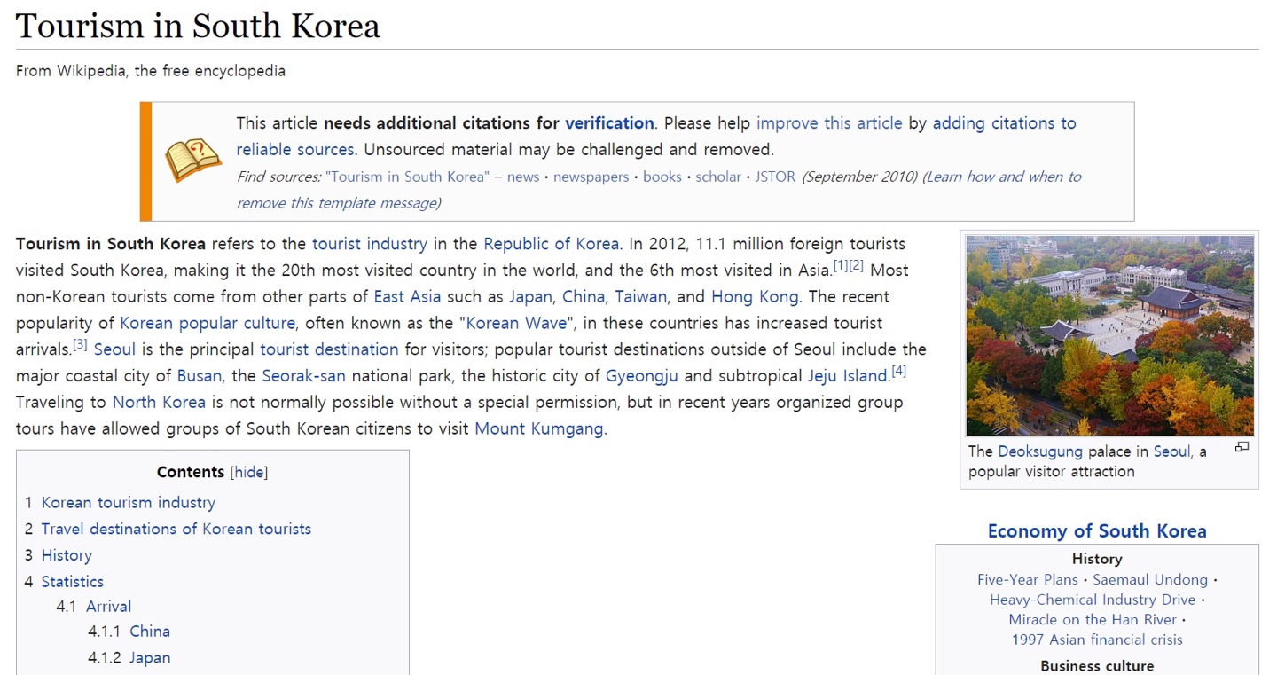This screenshot has width=1277, height=675.
Task: Jump to 'Travel destinations of Korean tourists' section
Action: (x=176, y=529)
